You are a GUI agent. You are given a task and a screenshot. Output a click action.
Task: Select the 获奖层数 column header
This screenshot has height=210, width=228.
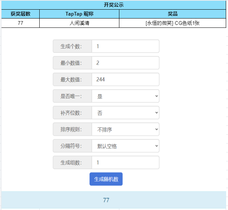20,14
